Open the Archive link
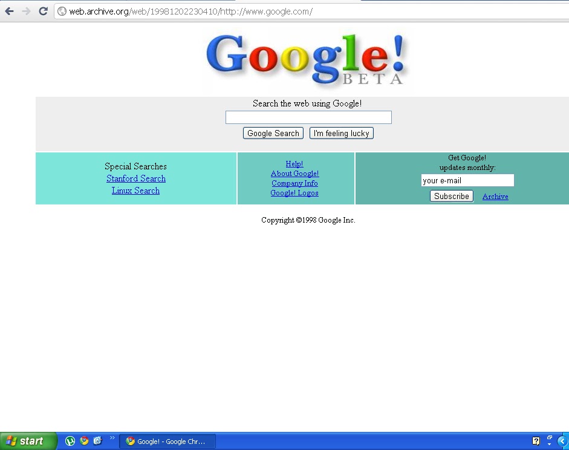 pyautogui.click(x=495, y=197)
